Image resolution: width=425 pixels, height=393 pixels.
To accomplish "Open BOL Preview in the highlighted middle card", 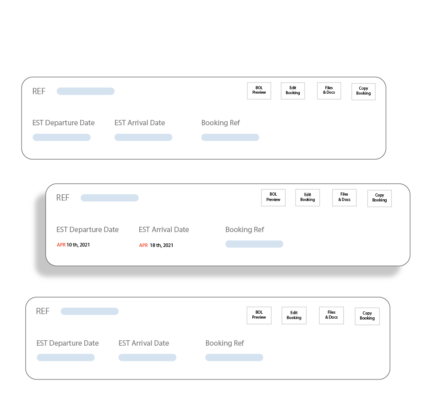I will click(273, 197).
